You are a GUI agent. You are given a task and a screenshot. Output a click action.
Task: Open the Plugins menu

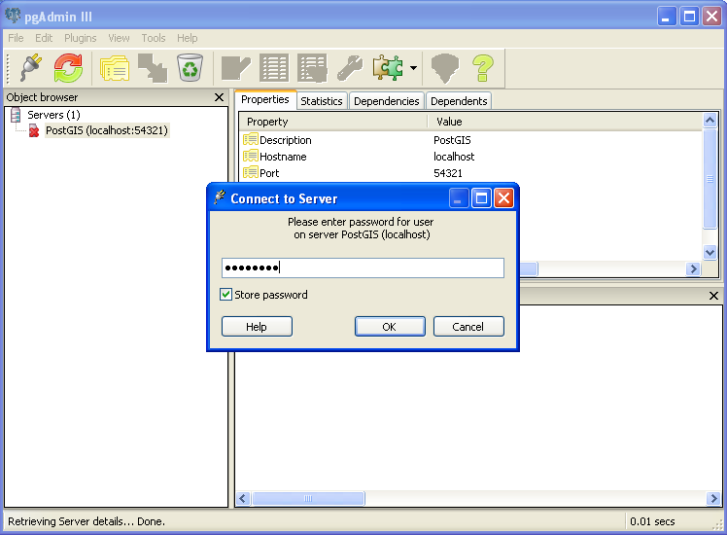click(81, 38)
